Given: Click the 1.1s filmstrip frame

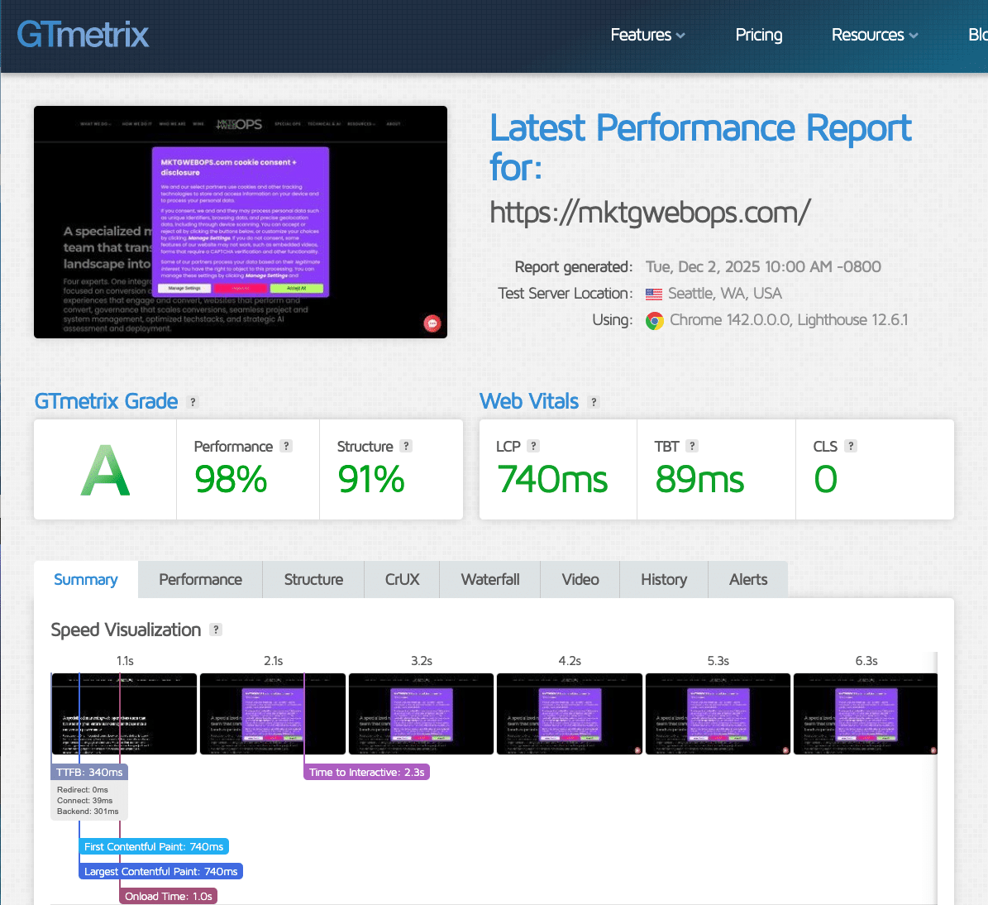Looking at the screenshot, I should click(124, 714).
